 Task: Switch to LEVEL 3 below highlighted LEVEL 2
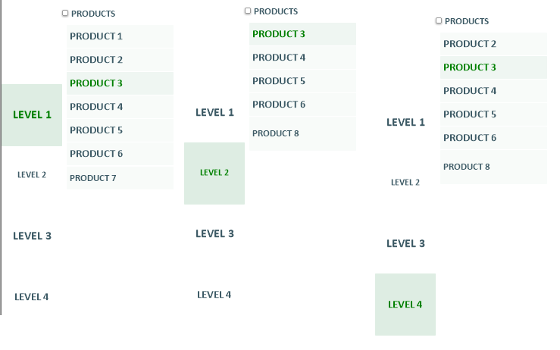[x=214, y=234]
